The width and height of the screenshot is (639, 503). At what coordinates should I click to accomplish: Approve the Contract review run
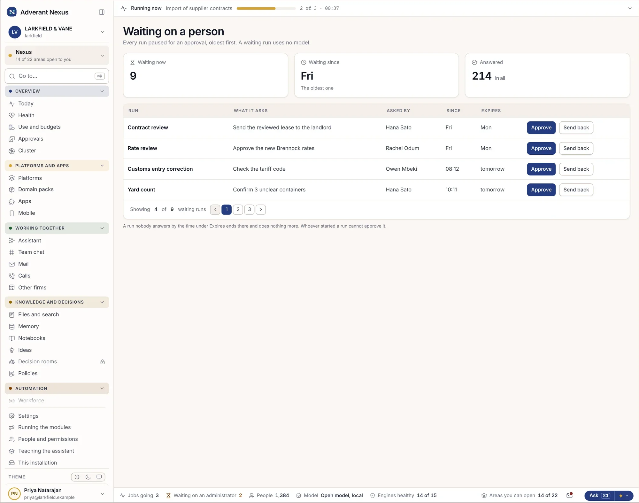(x=541, y=128)
